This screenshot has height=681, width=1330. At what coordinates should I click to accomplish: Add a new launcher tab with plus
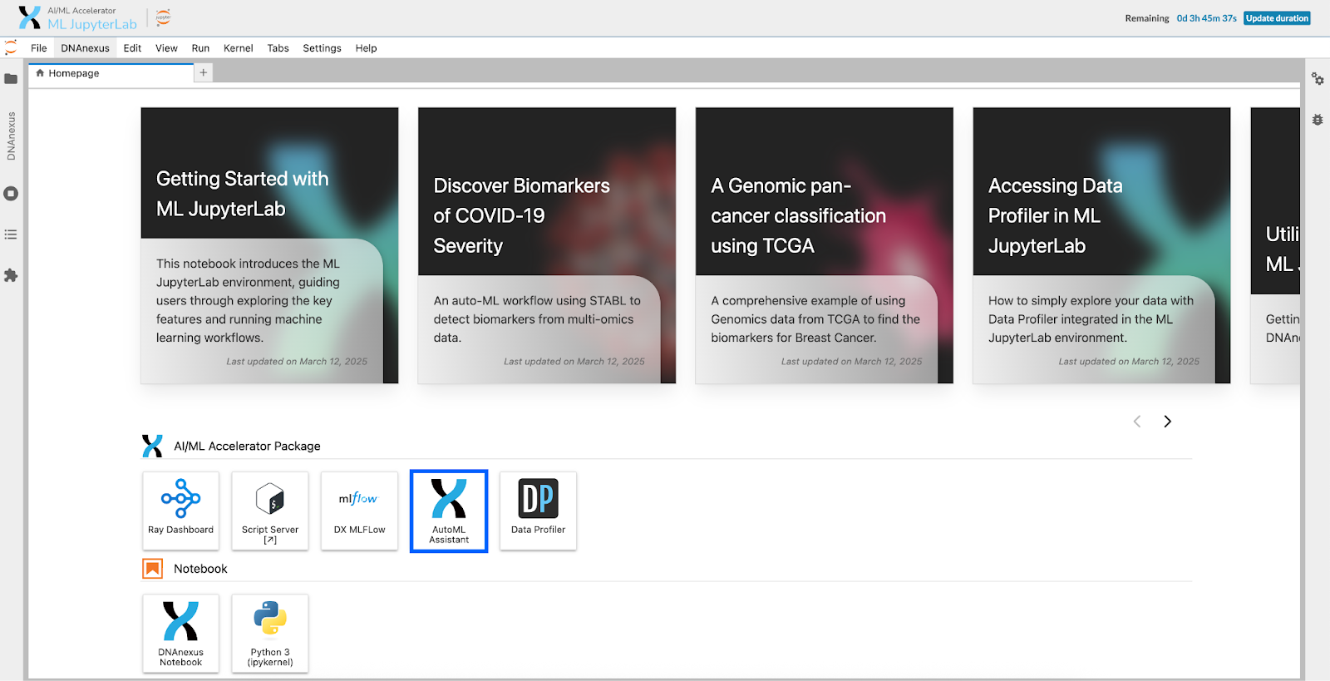click(204, 73)
